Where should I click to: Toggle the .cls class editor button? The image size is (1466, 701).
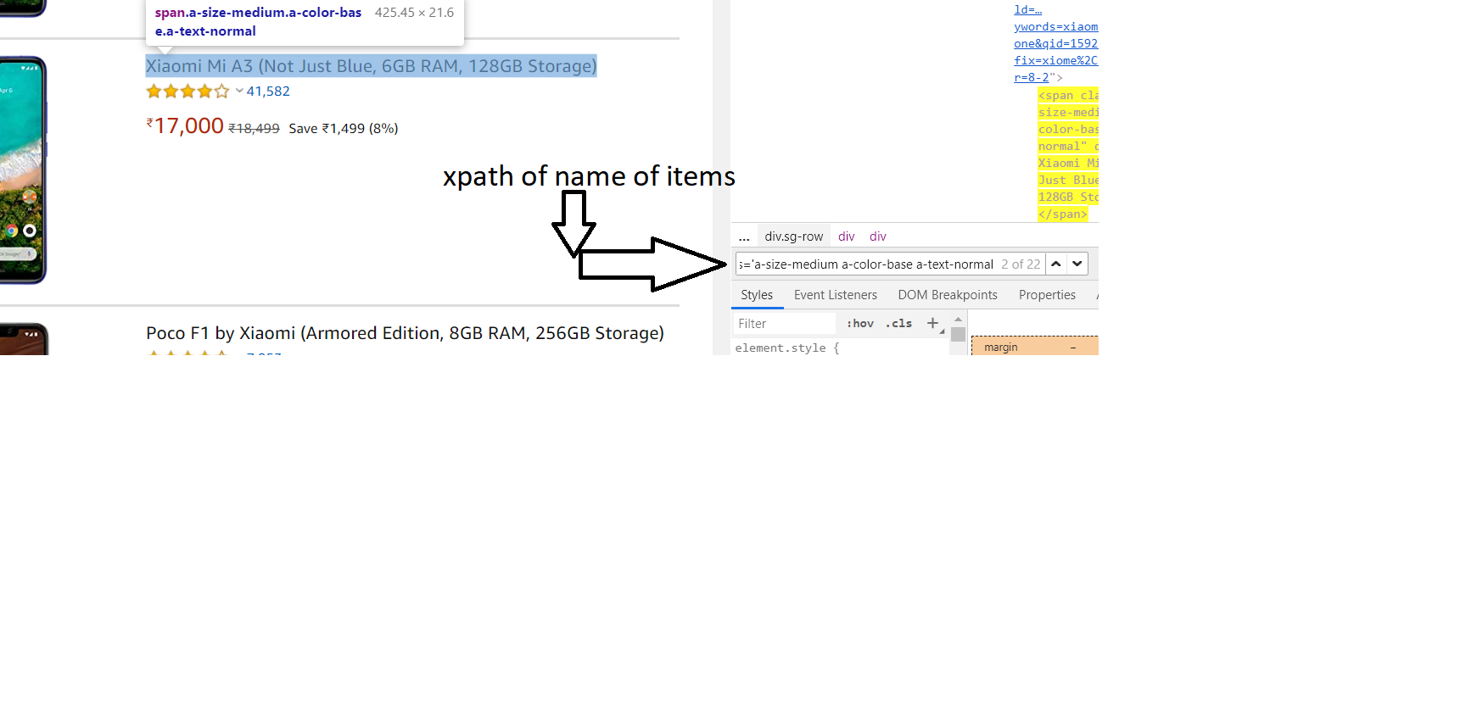[x=898, y=324]
